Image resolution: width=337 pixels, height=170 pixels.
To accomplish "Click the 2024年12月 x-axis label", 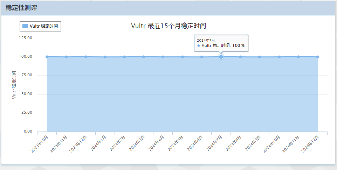I will click(311, 144).
